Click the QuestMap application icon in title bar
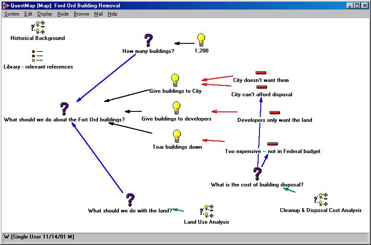Screen dimensions: 371x245 point(6,6)
